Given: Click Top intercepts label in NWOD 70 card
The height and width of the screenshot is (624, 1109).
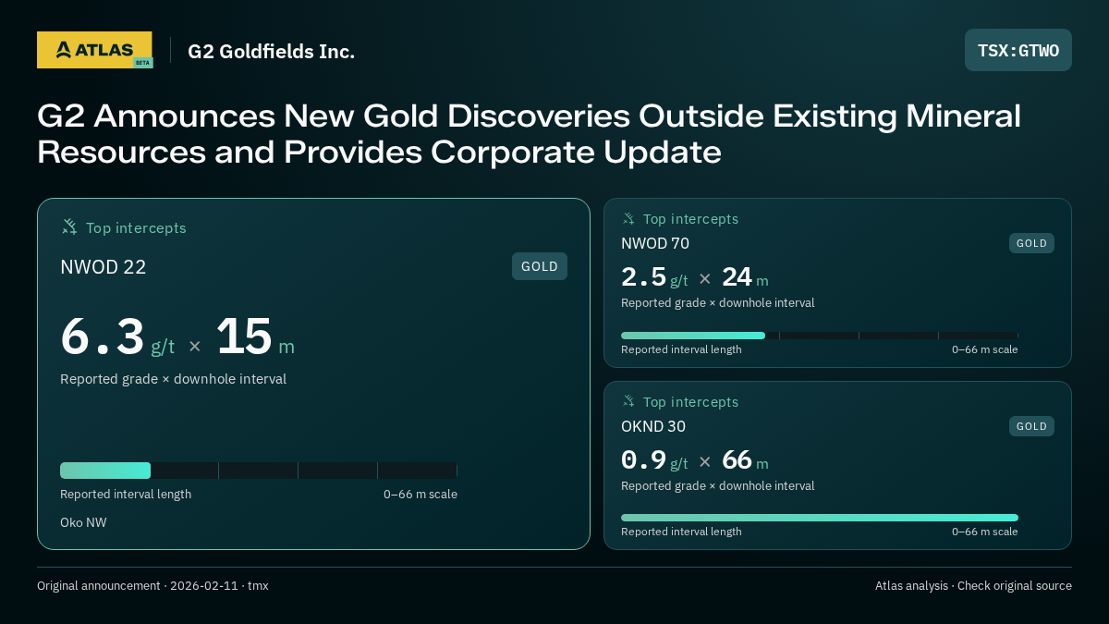Looking at the screenshot, I should (690, 219).
